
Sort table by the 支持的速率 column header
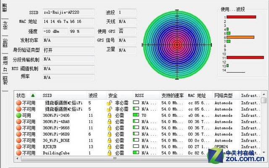tap(173, 95)
